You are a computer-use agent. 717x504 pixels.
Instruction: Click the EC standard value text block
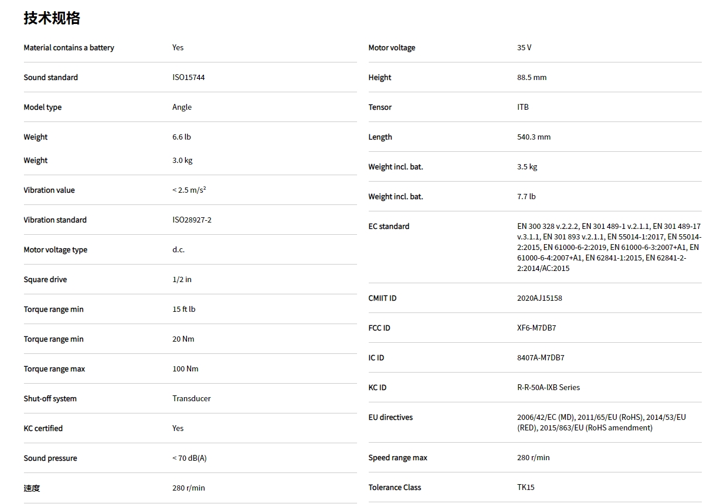pos(608,248)
